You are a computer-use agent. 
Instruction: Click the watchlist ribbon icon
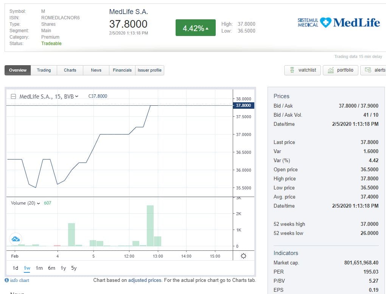point(292,70)
